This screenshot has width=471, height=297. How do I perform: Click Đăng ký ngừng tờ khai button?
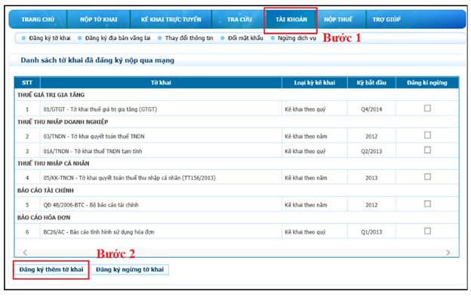pyautogui.click(x=130, y=269)
